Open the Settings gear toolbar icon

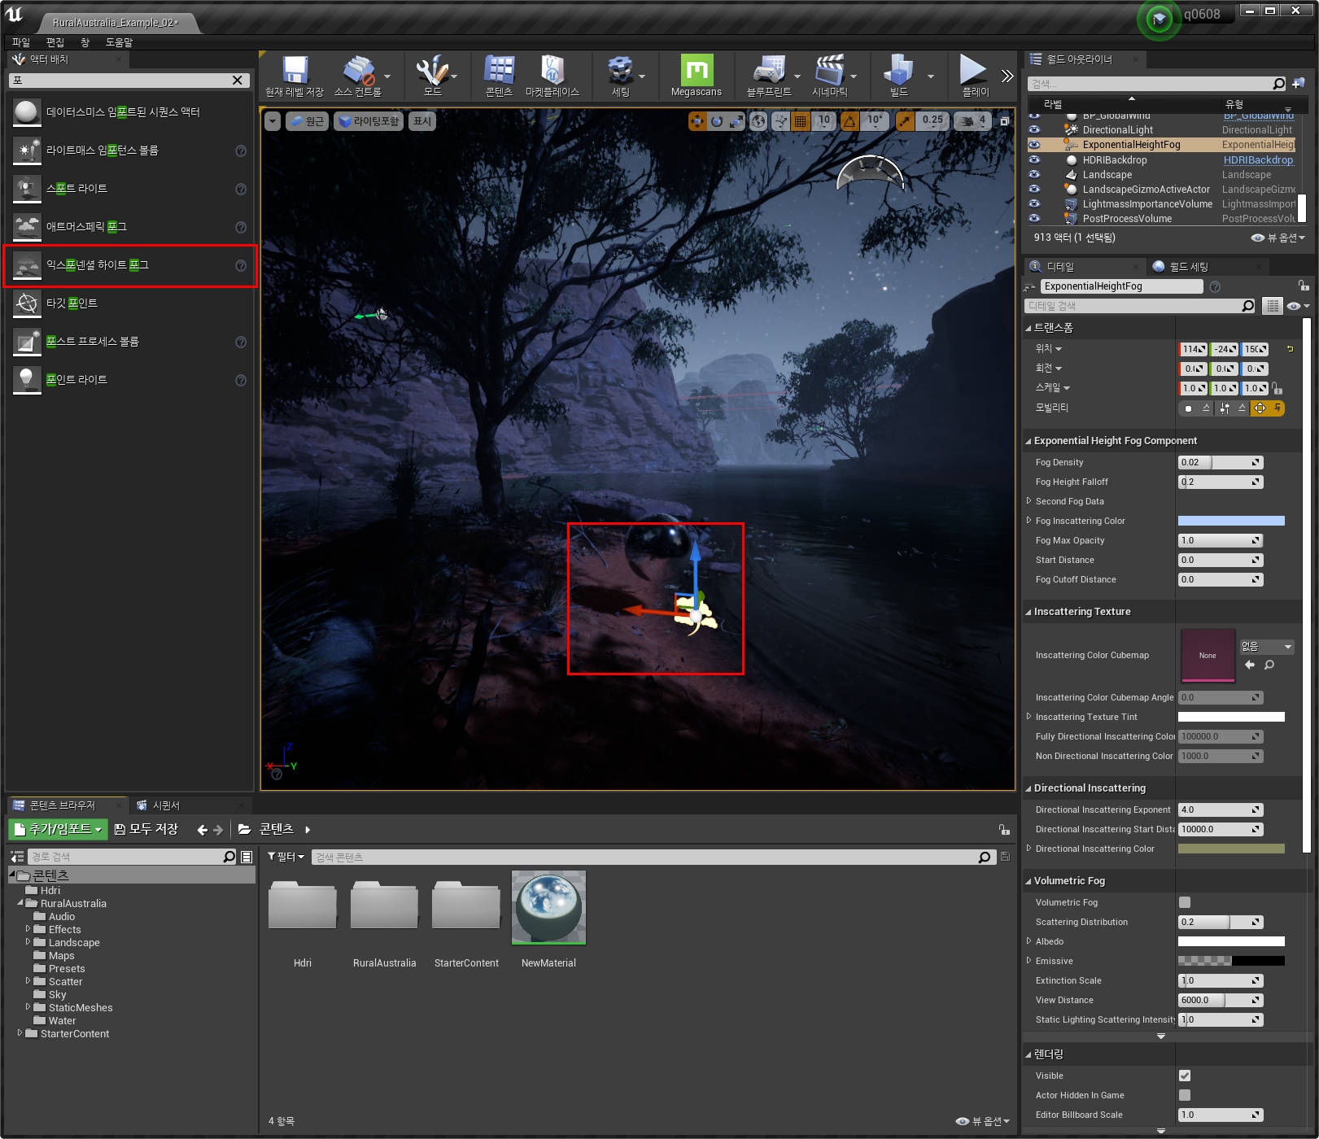tap(621, 70)
